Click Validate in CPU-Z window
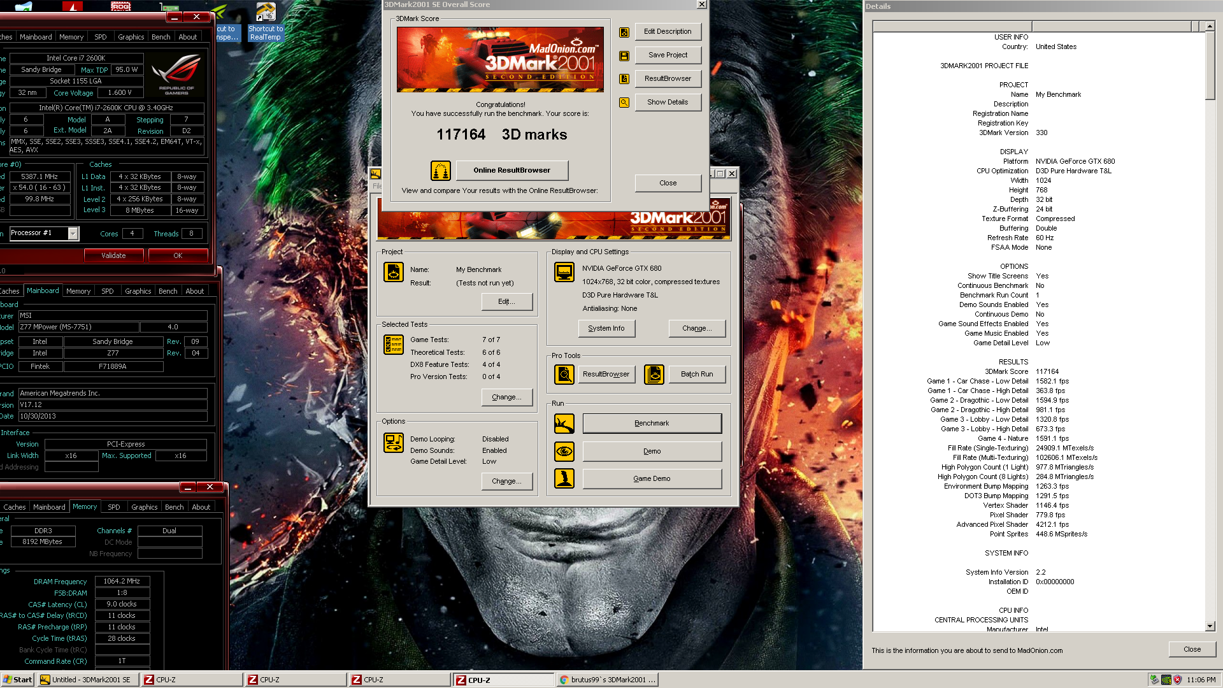The height and width of the screenshot is (688, 1223). coord(113,256)
